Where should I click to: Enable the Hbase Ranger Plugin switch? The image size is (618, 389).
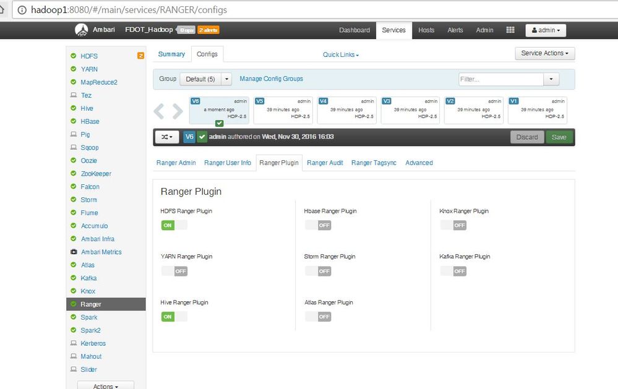[x=318, y=226]
